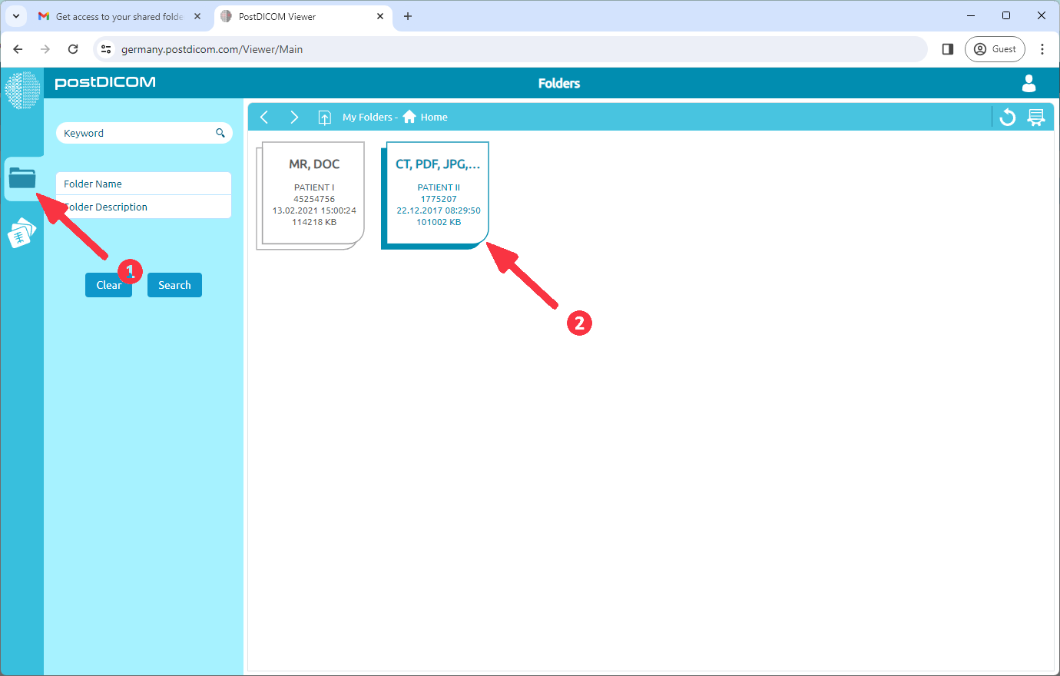Refresh the folder list
The width and height of the screenshot is (1060, 676).
point(1007,117)
